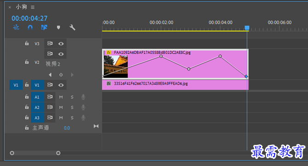Image resolution: width=308 pixels, height=166 pixels.
Task: Go to previous keyframe on V2
Action: click(50, 74)
